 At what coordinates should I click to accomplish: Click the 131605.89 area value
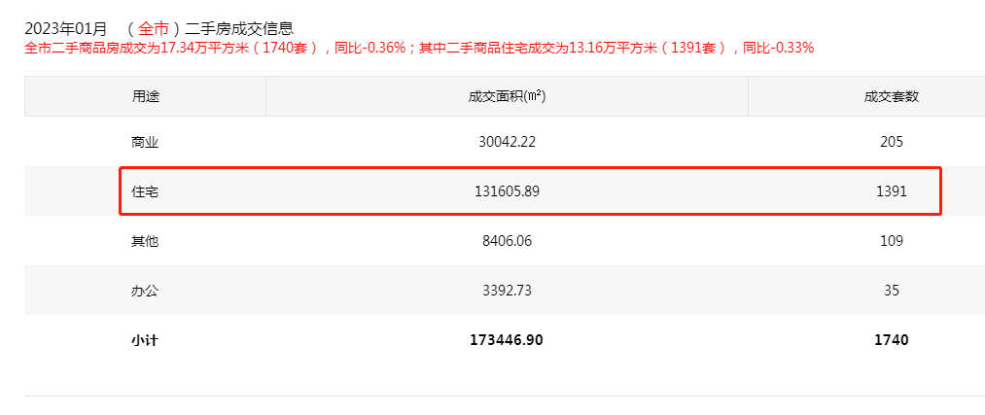click(x=507, y=191)
